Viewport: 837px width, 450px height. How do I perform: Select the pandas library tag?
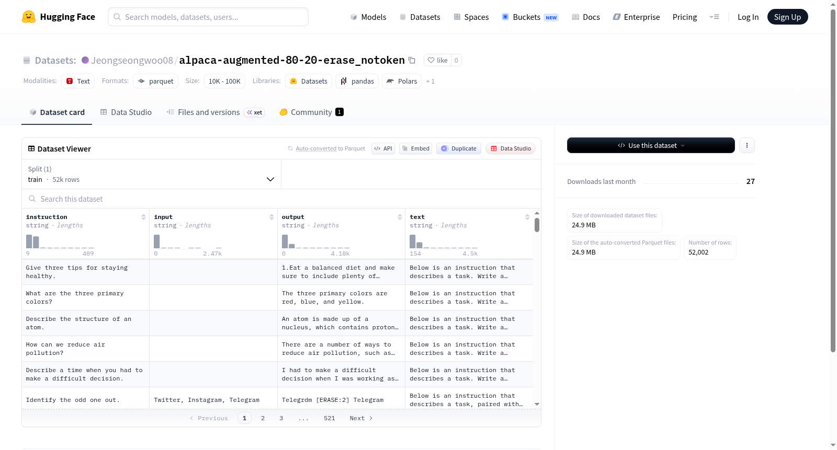coord(357,81)
